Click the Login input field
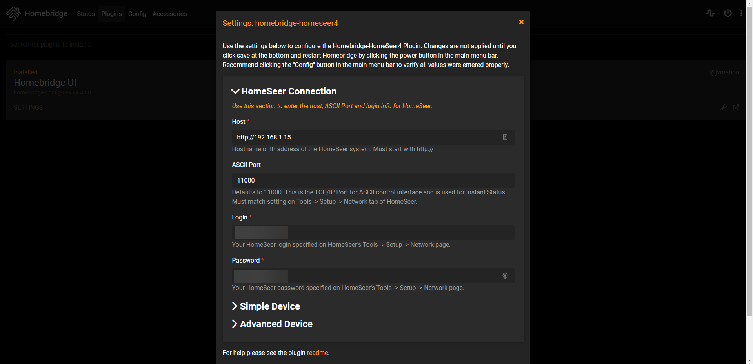Viewport: 753px width, 364px height. coord(373,233)
